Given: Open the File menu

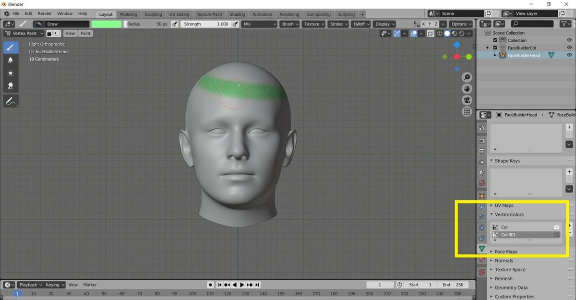Looking at the screenshot, I should [16, 13].
